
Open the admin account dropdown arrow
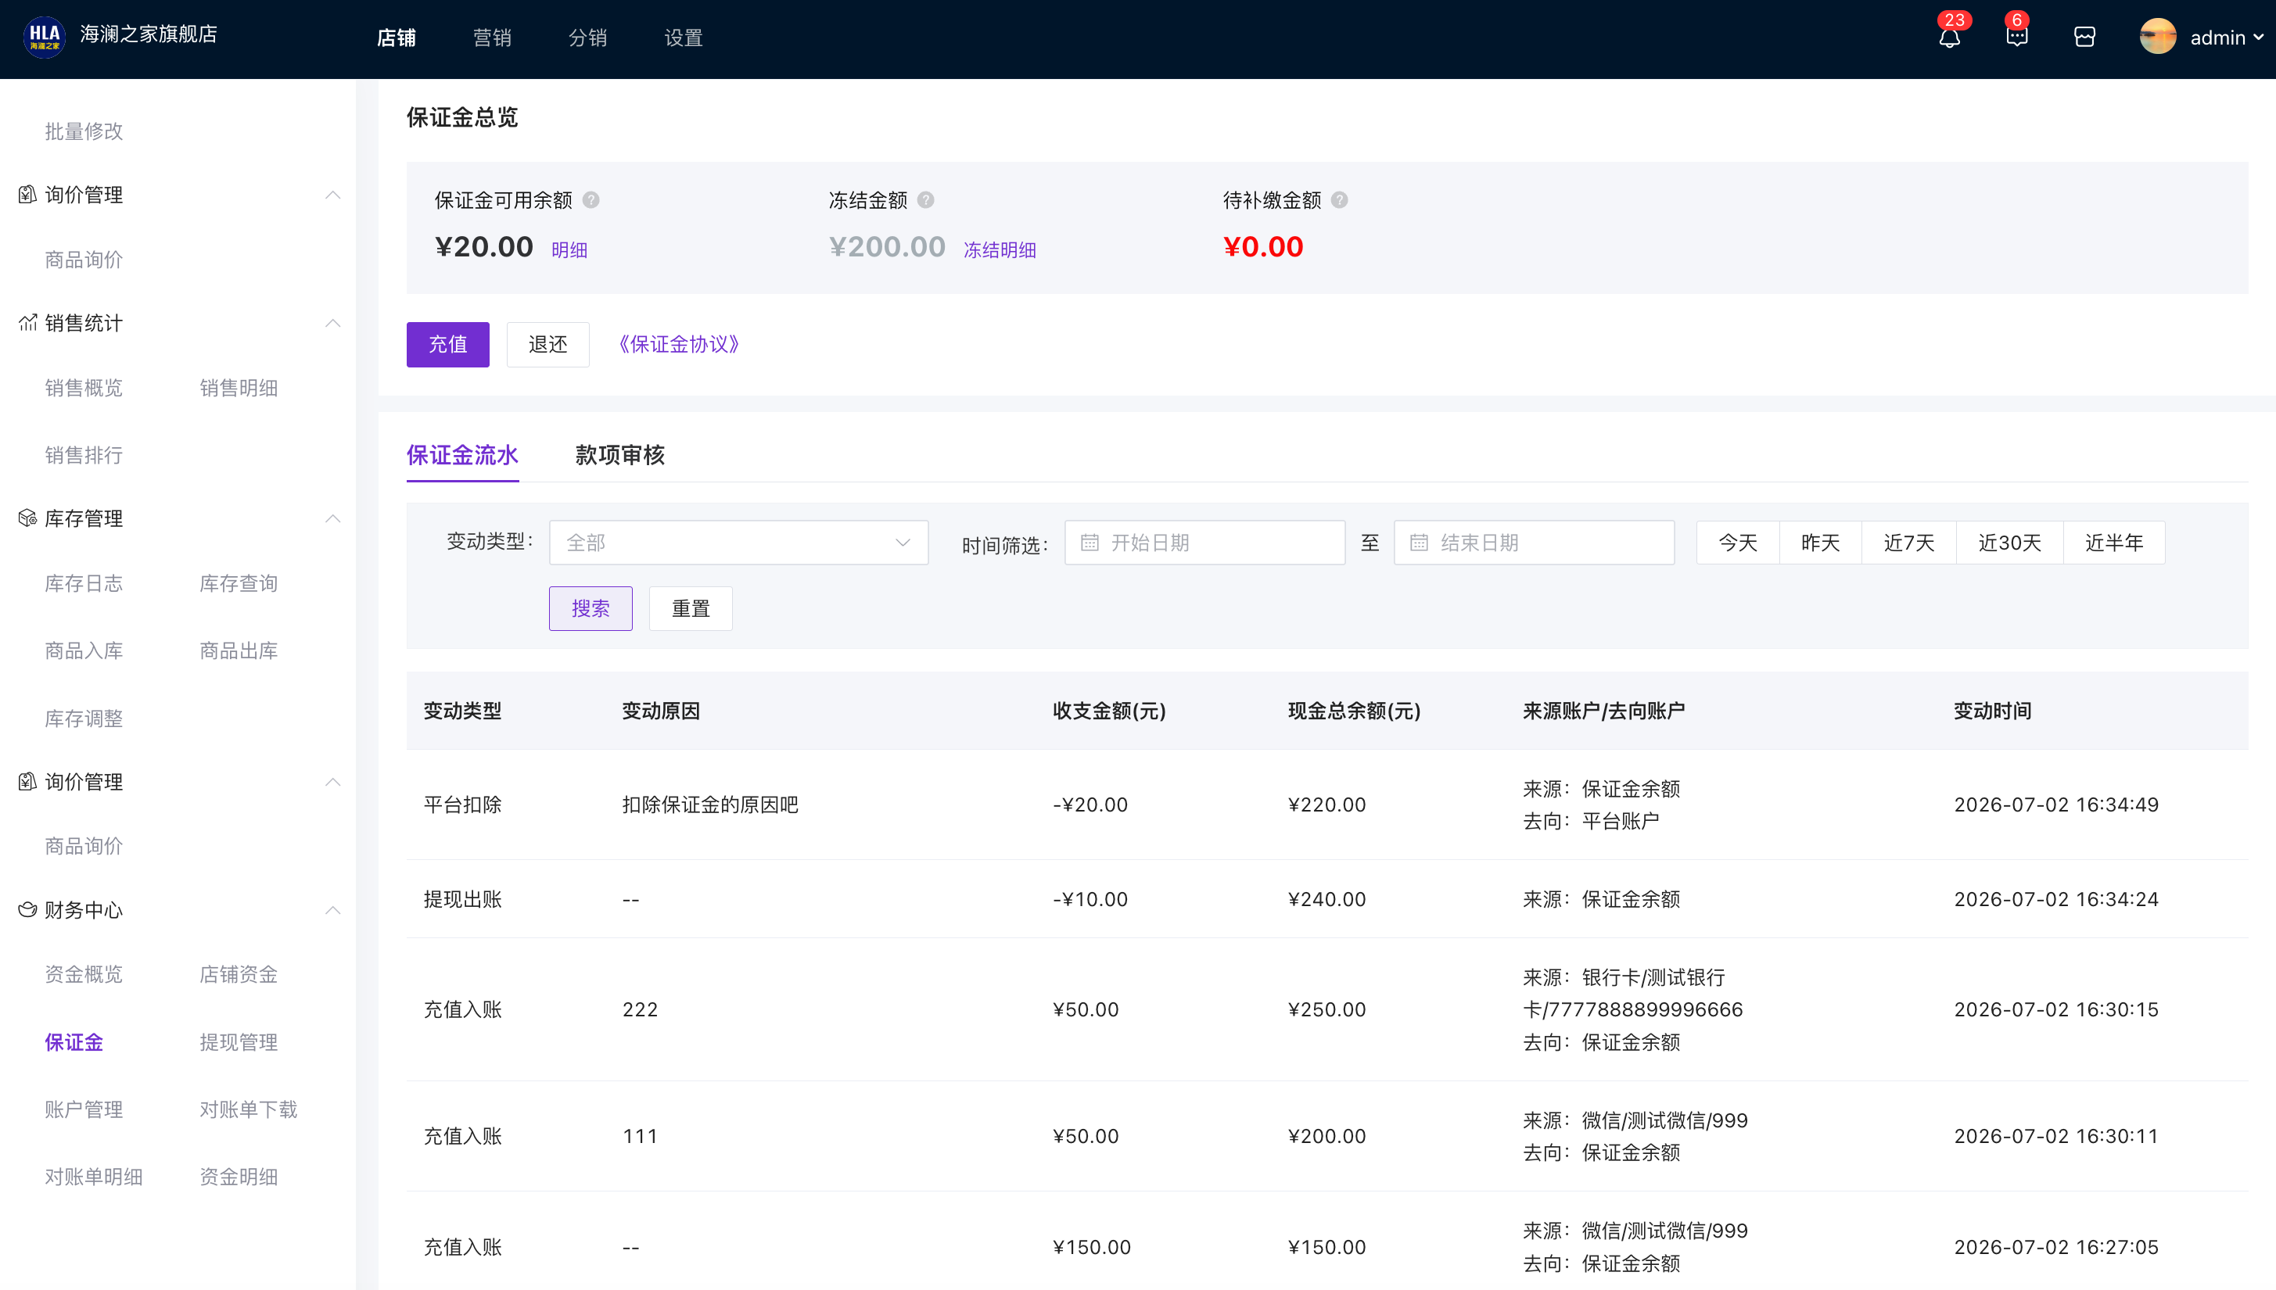[x=2258, y=38]
